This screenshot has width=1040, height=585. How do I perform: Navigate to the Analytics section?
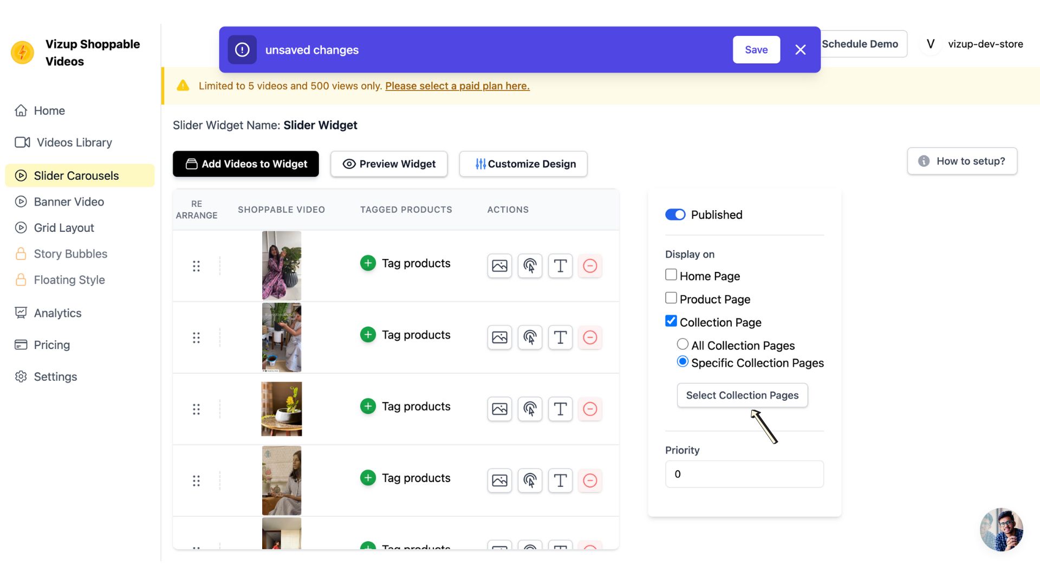tap(57, 313)
